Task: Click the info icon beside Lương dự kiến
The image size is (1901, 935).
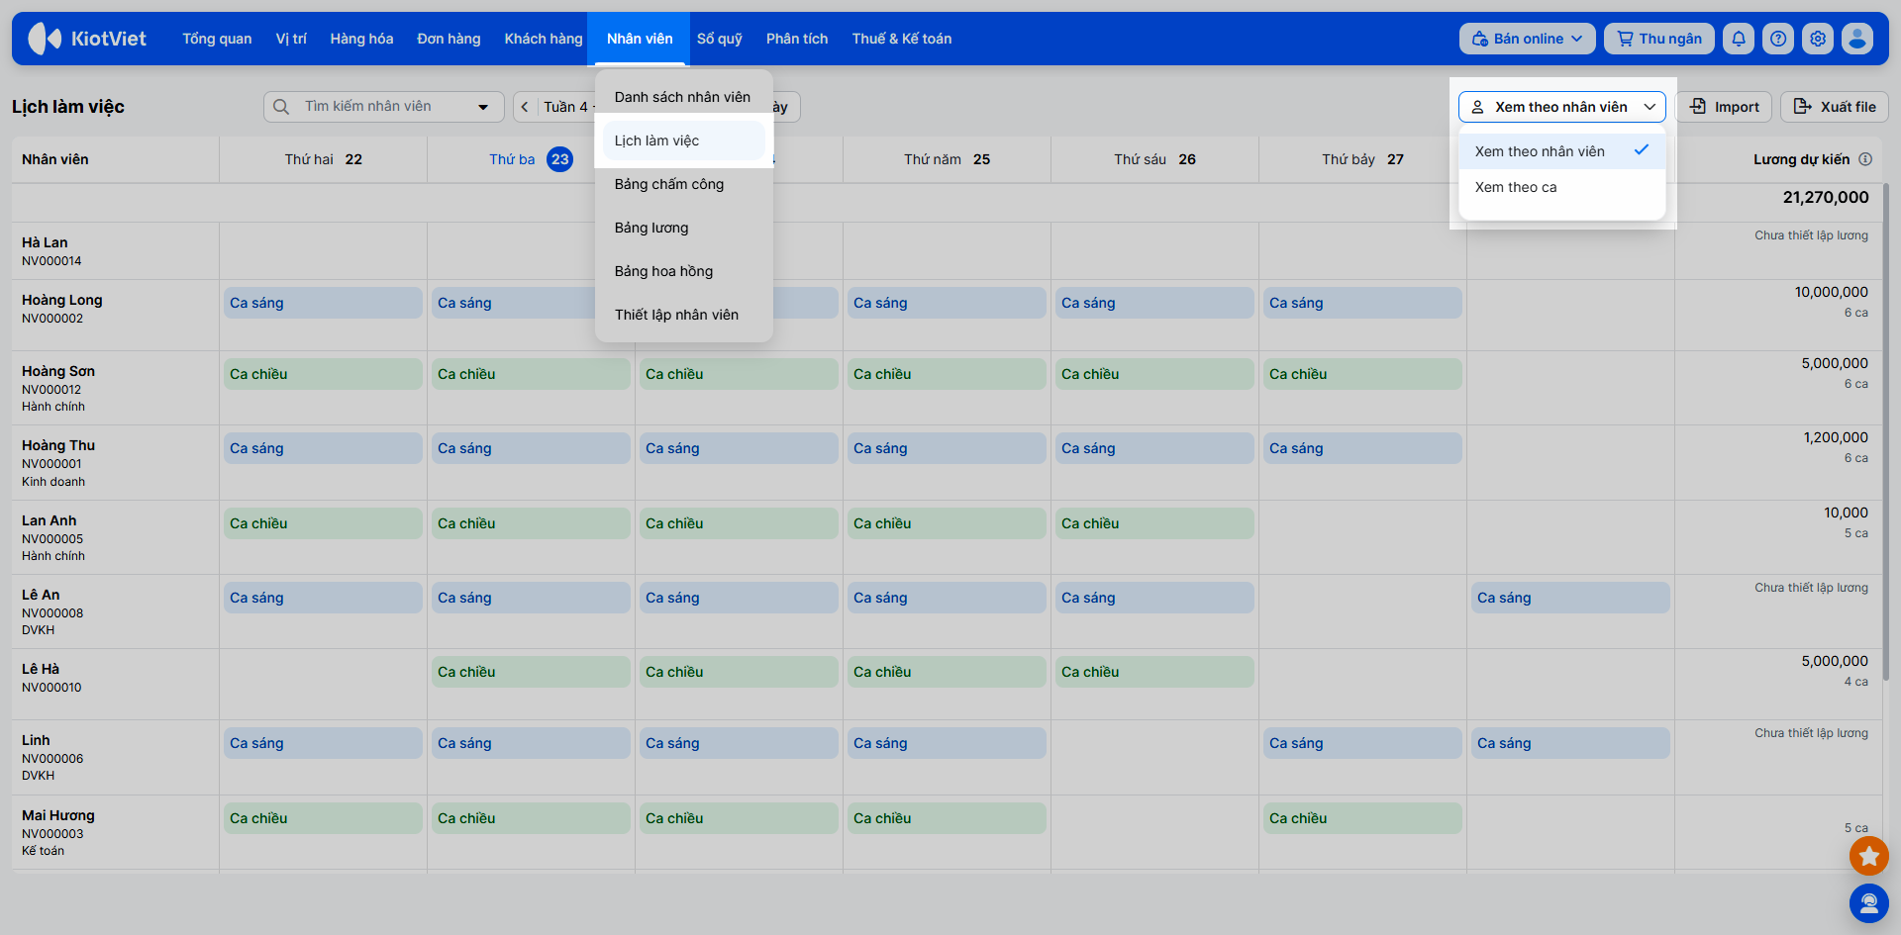Action: pos(1865,159)
